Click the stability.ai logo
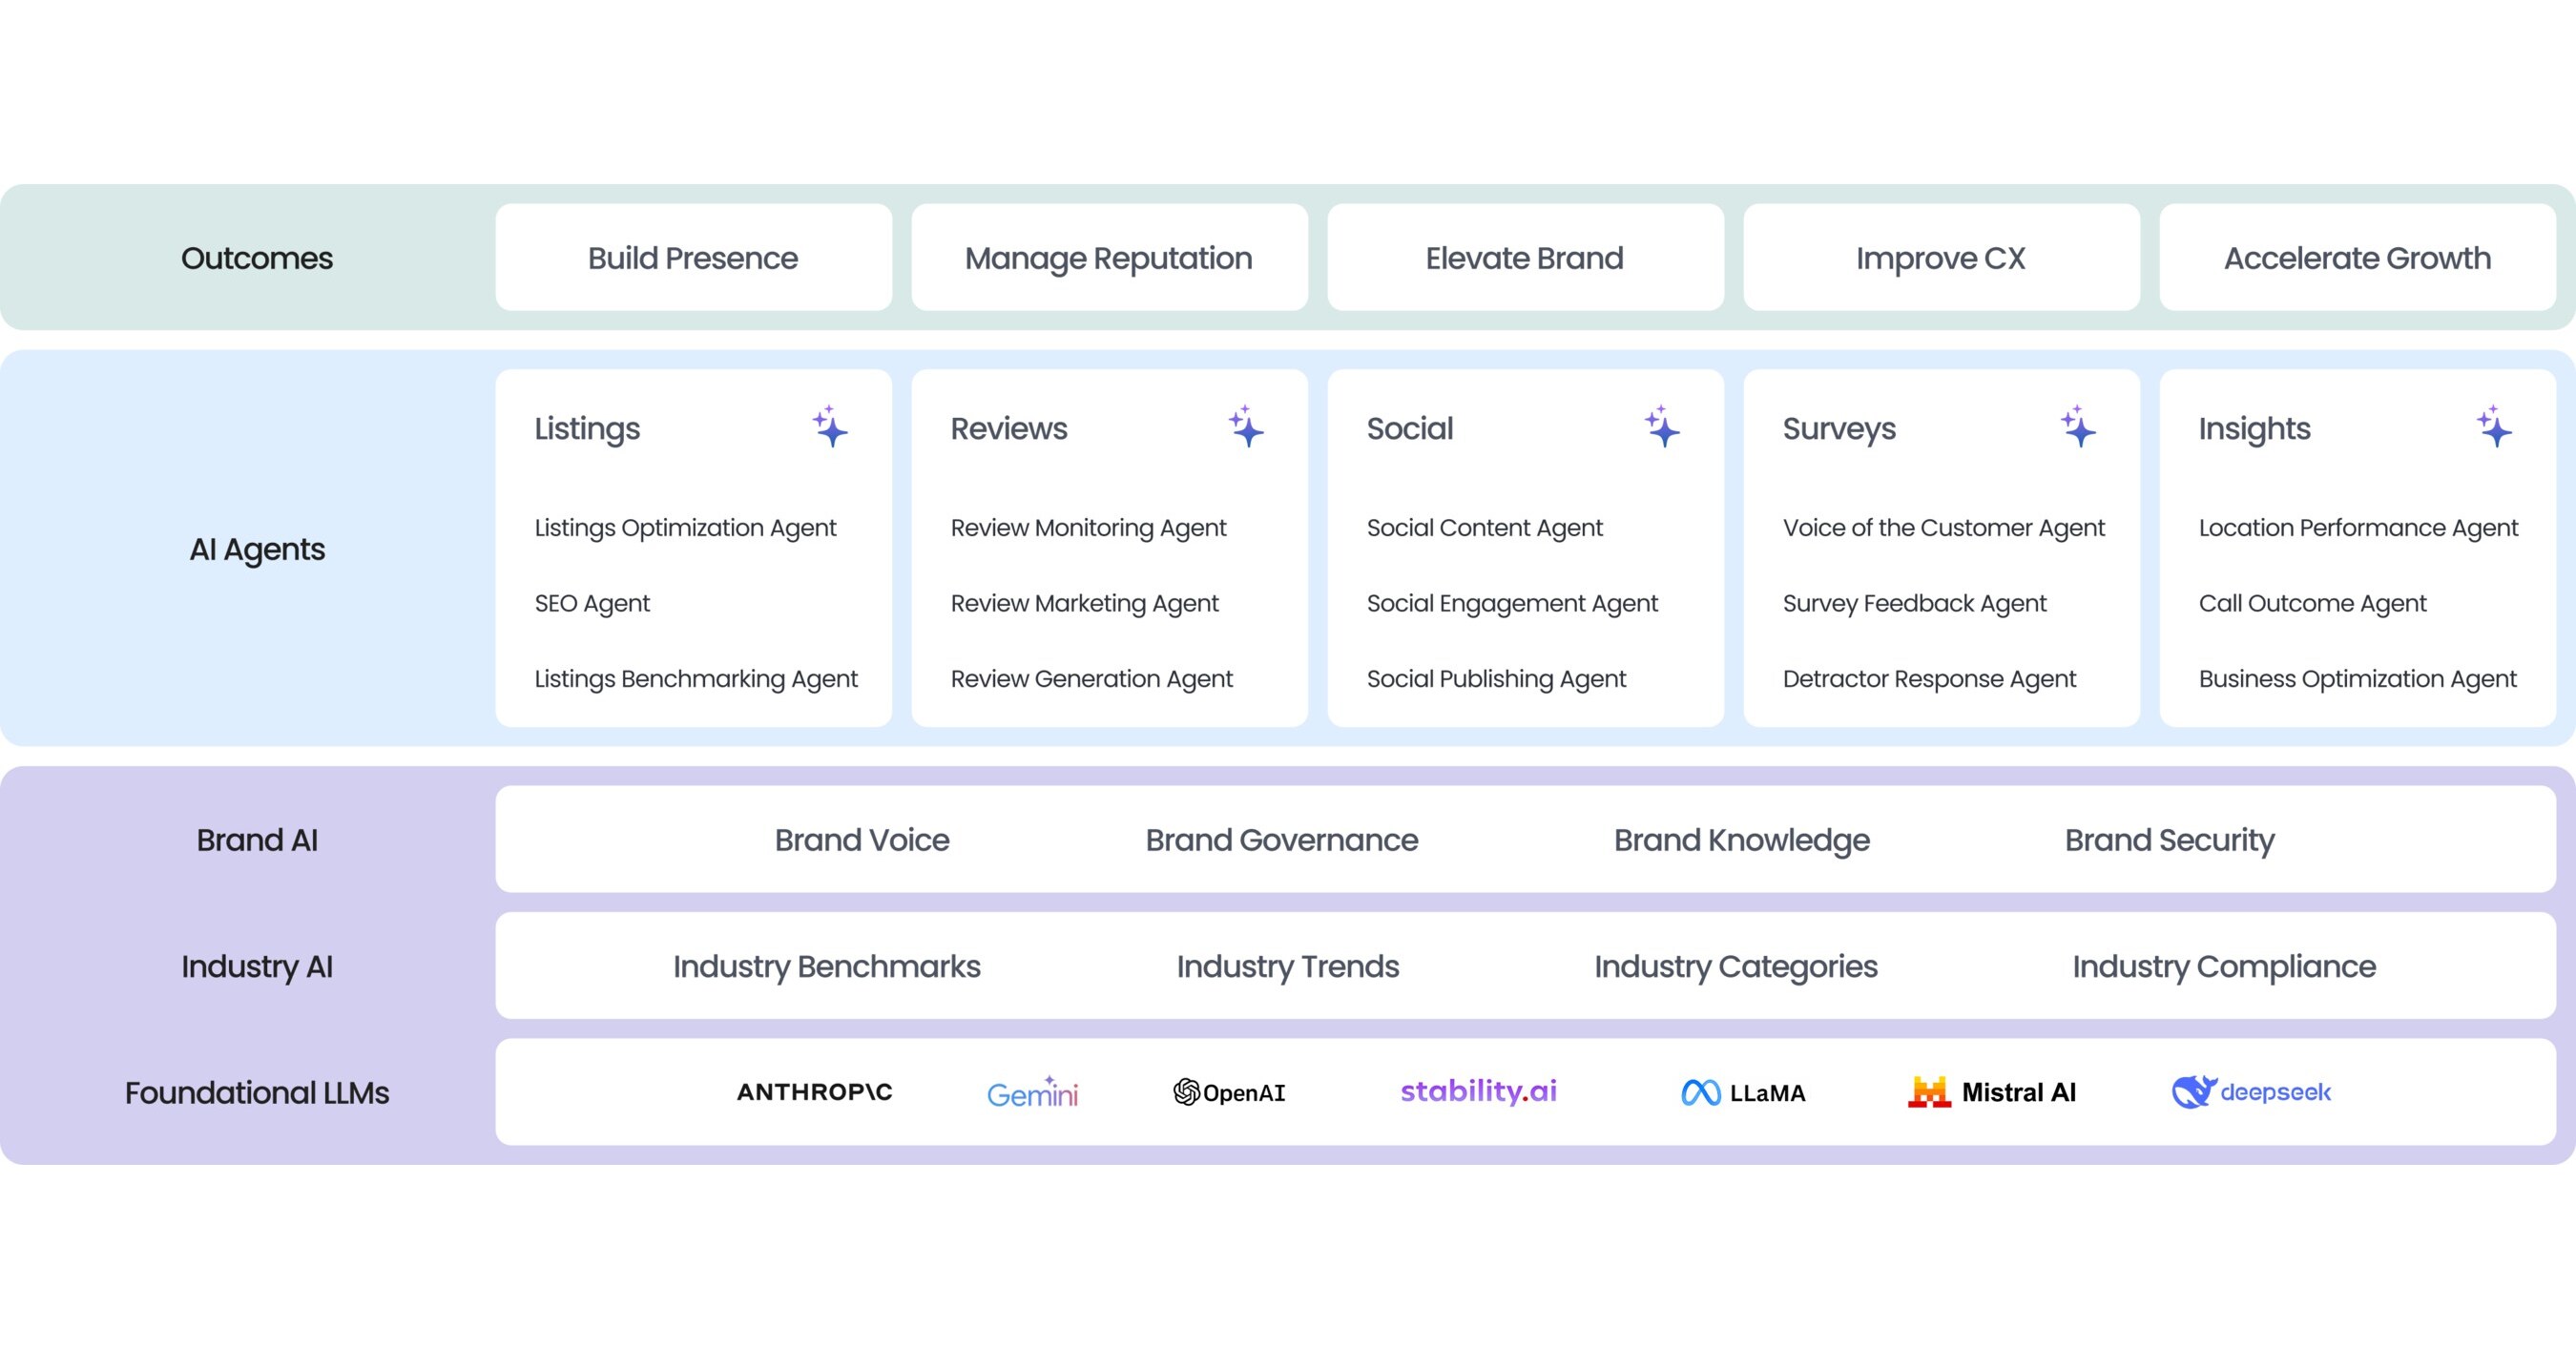The image size is (2576, 1349). click(1478, 1091)
